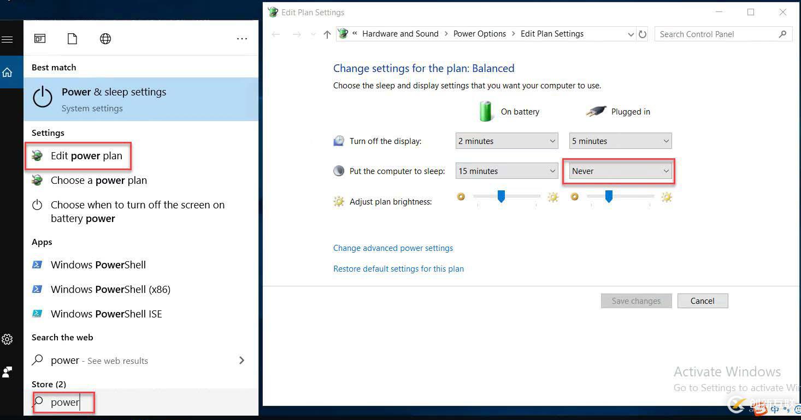Launch Windows PowerShell from results
The width and height of the screenshot is (801, 420).
[x=141, y=265]
